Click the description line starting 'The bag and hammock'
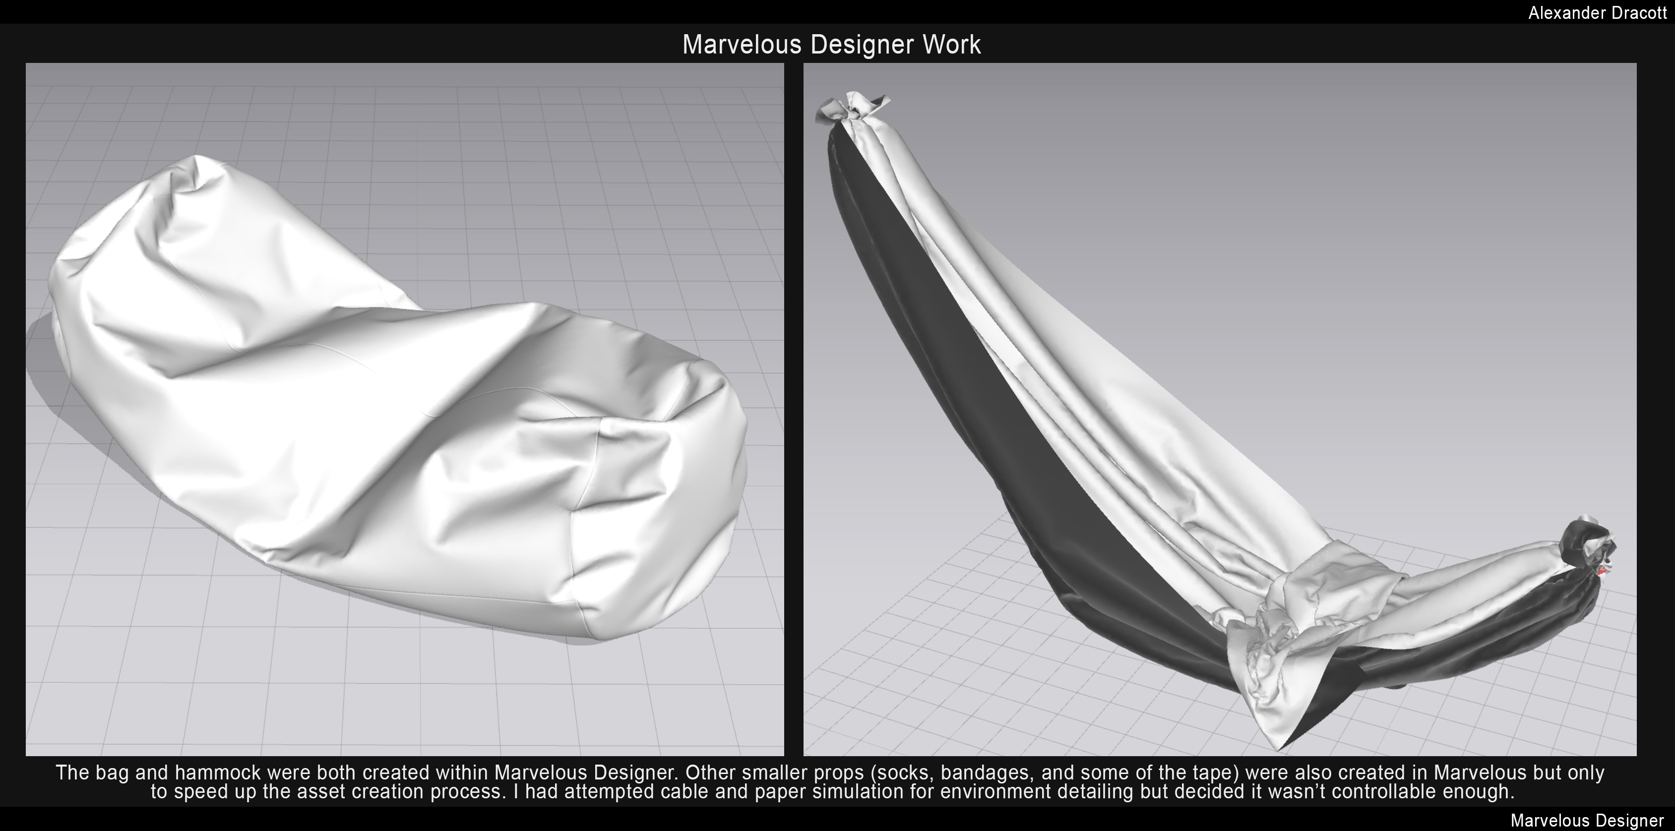 click(830, 773)
